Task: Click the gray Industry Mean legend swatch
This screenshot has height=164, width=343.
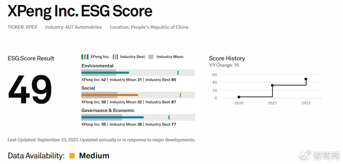Action: pos(151,57)
